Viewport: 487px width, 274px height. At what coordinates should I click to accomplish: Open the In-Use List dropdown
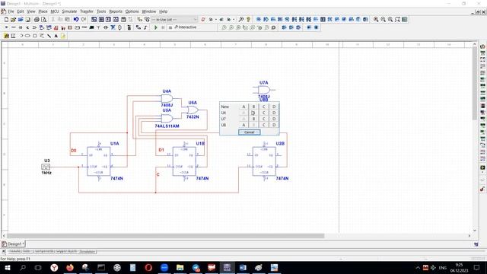(174, 19)
